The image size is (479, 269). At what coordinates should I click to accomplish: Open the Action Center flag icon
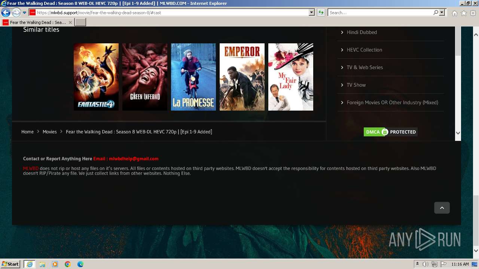pos(443,264)
